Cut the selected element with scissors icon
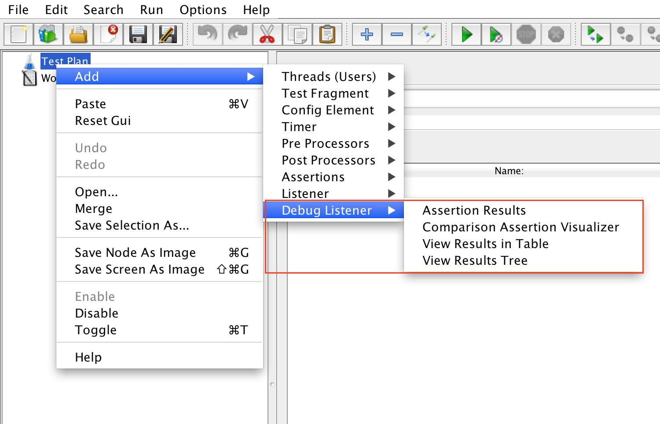Screen dimensions: 660x424 (267, 34)
